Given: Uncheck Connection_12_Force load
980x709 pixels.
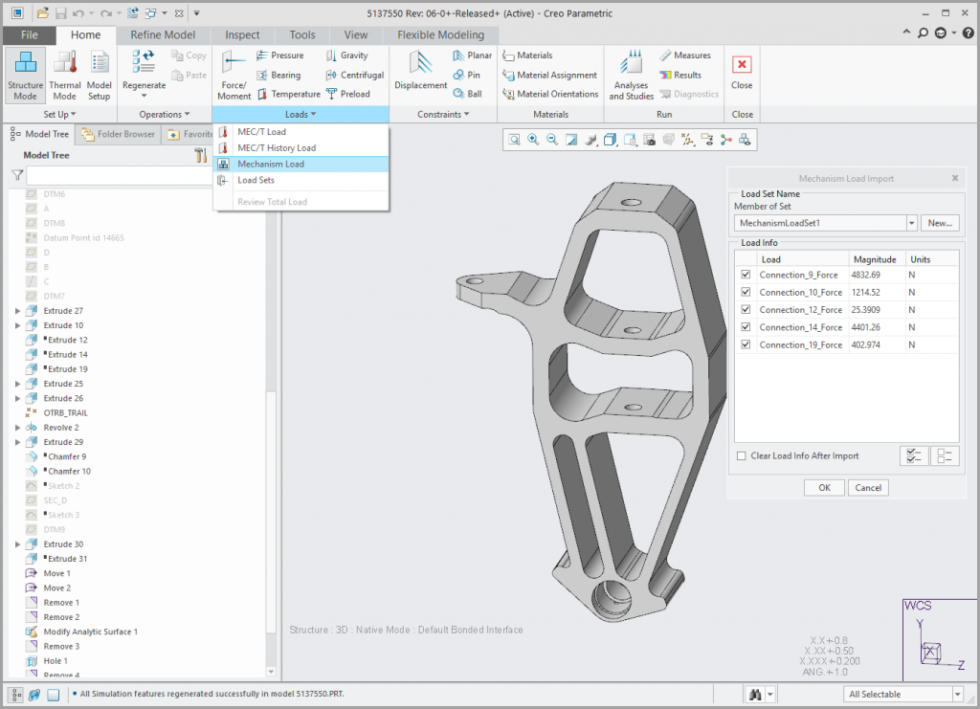Looking at the screenshot, I should [x=746, y=309].
